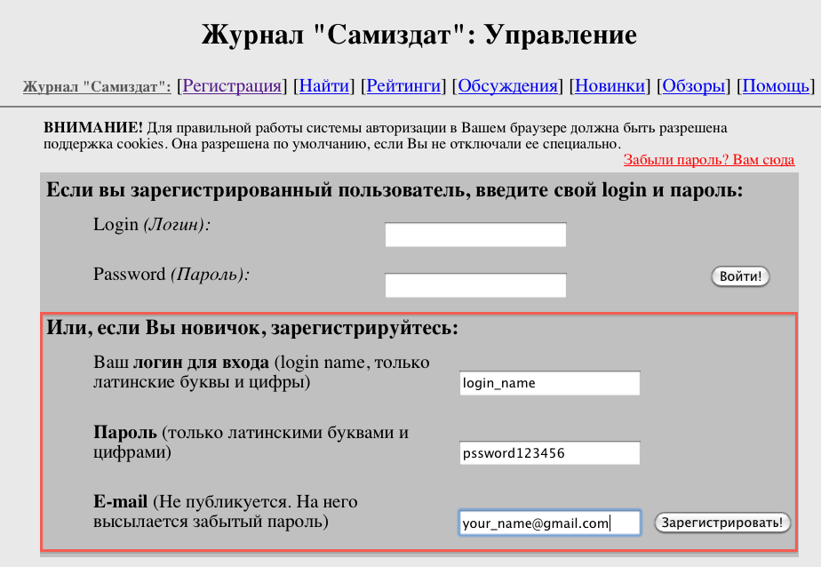
Task: Click the E-mail field with your_name@gmail.com
Action: click(x=549, y=523)
